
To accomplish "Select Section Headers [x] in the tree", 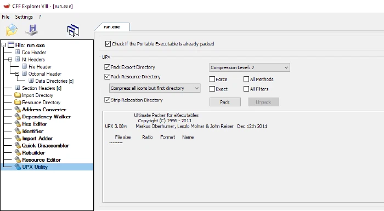I will [42, 88].
